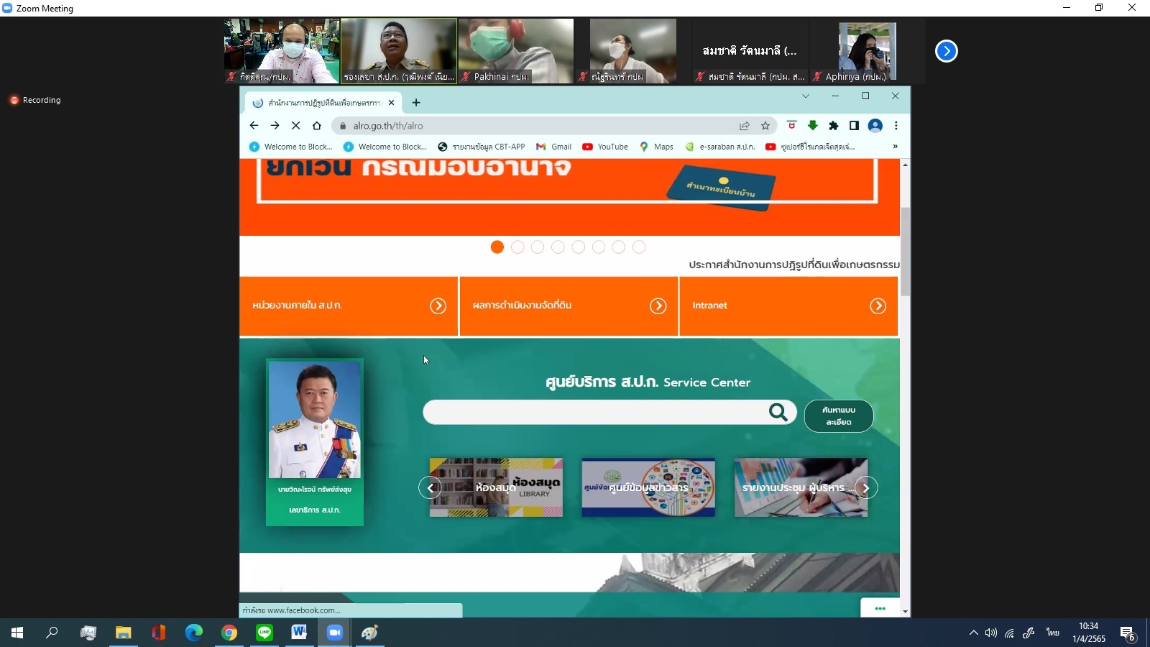Select the Pakhinai participant video
The width and height of the screenshot is (1150, 647).
point(516,51)
